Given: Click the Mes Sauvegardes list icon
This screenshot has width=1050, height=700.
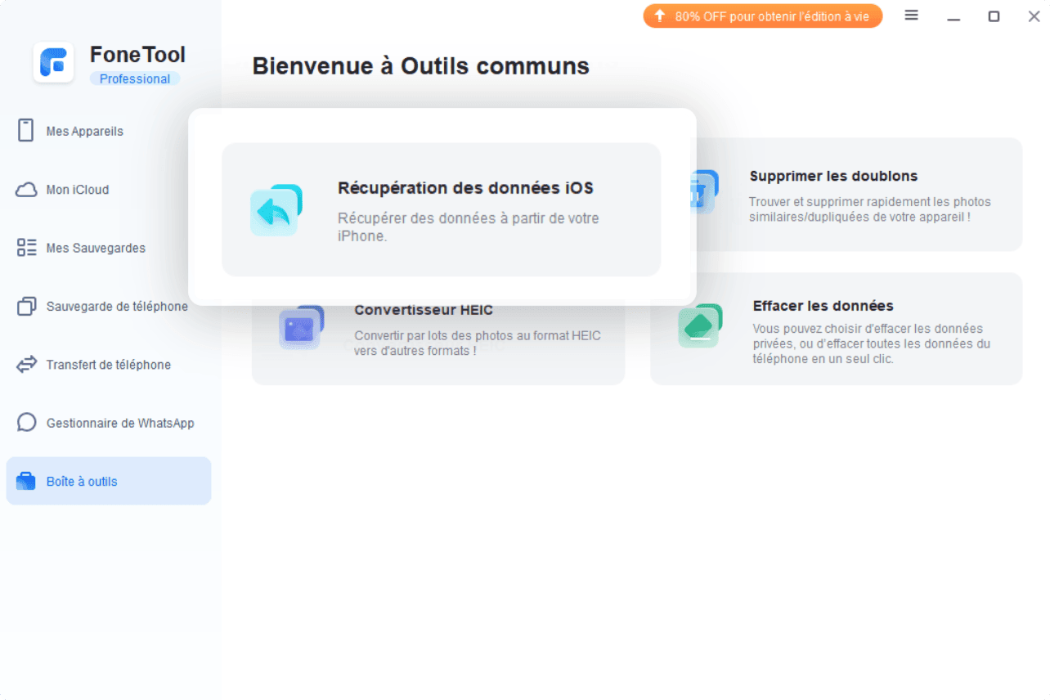Looking at the screenshot, I should 26,248.
